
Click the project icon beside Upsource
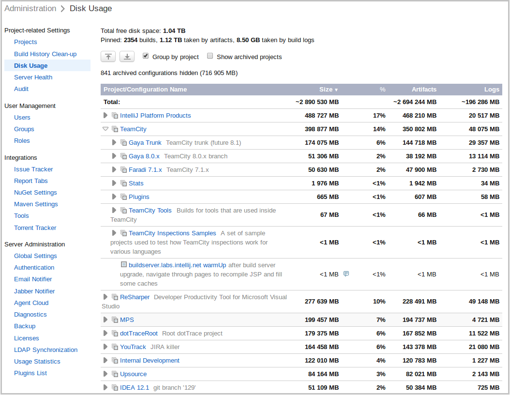(x=114, y=374)
